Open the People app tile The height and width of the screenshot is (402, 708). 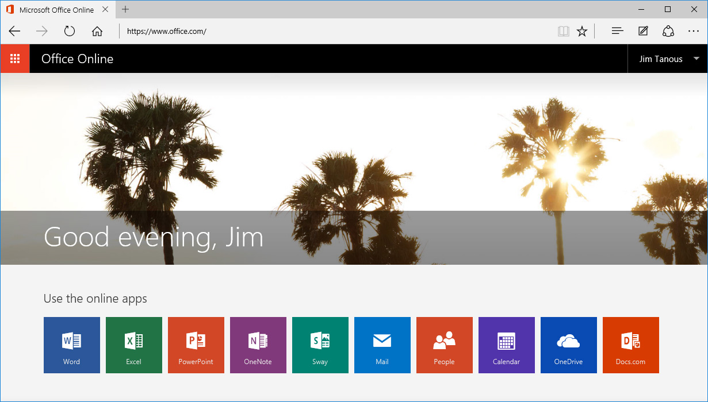pos(445,345)
